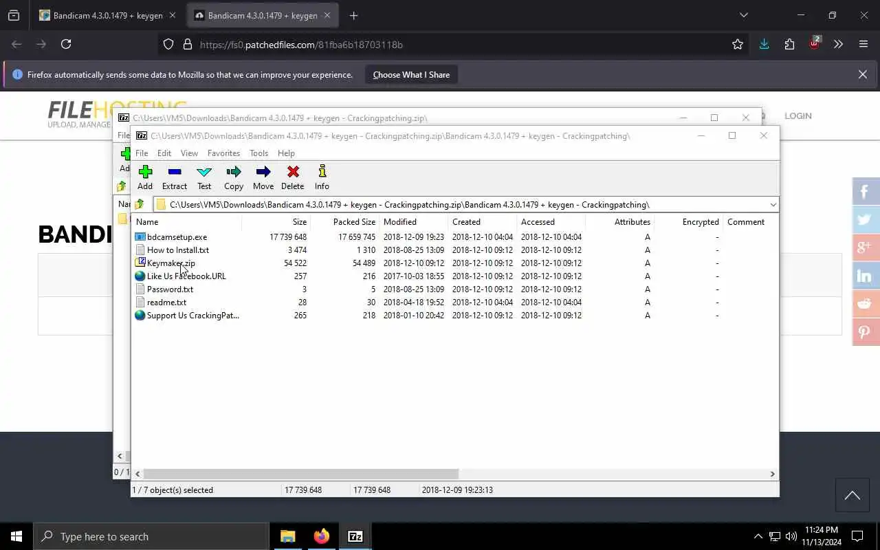880x550 pixels.
Task: Click the Windows taskbar search box
Action: (x=151, y=536)
